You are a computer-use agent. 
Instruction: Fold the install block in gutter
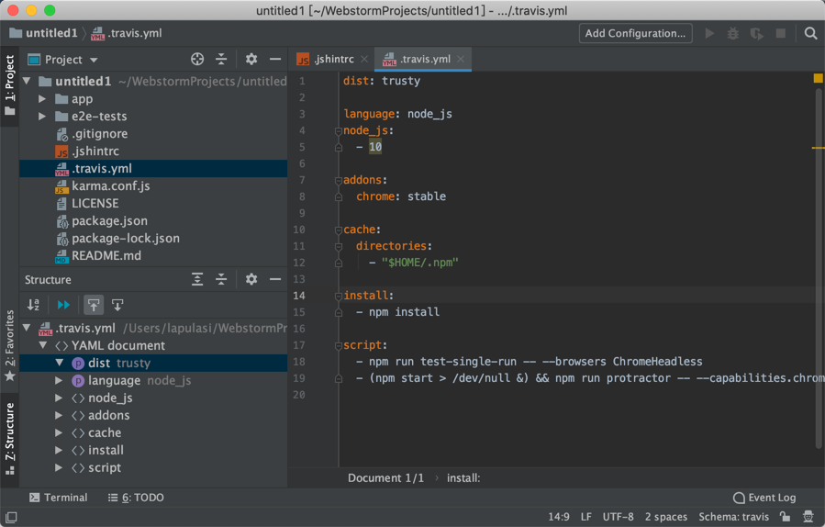(339, 296)
